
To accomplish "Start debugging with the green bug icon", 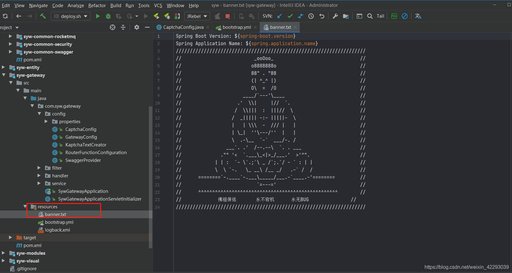I will tap(108, 16).
